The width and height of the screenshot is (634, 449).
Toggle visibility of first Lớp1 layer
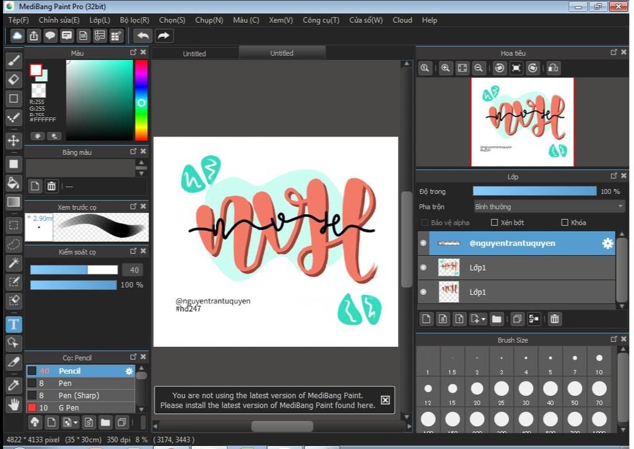point(423,268)
